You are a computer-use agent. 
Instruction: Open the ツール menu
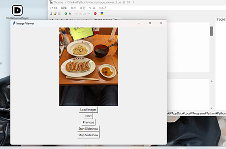pyautogui.click(x=92, y=8)
